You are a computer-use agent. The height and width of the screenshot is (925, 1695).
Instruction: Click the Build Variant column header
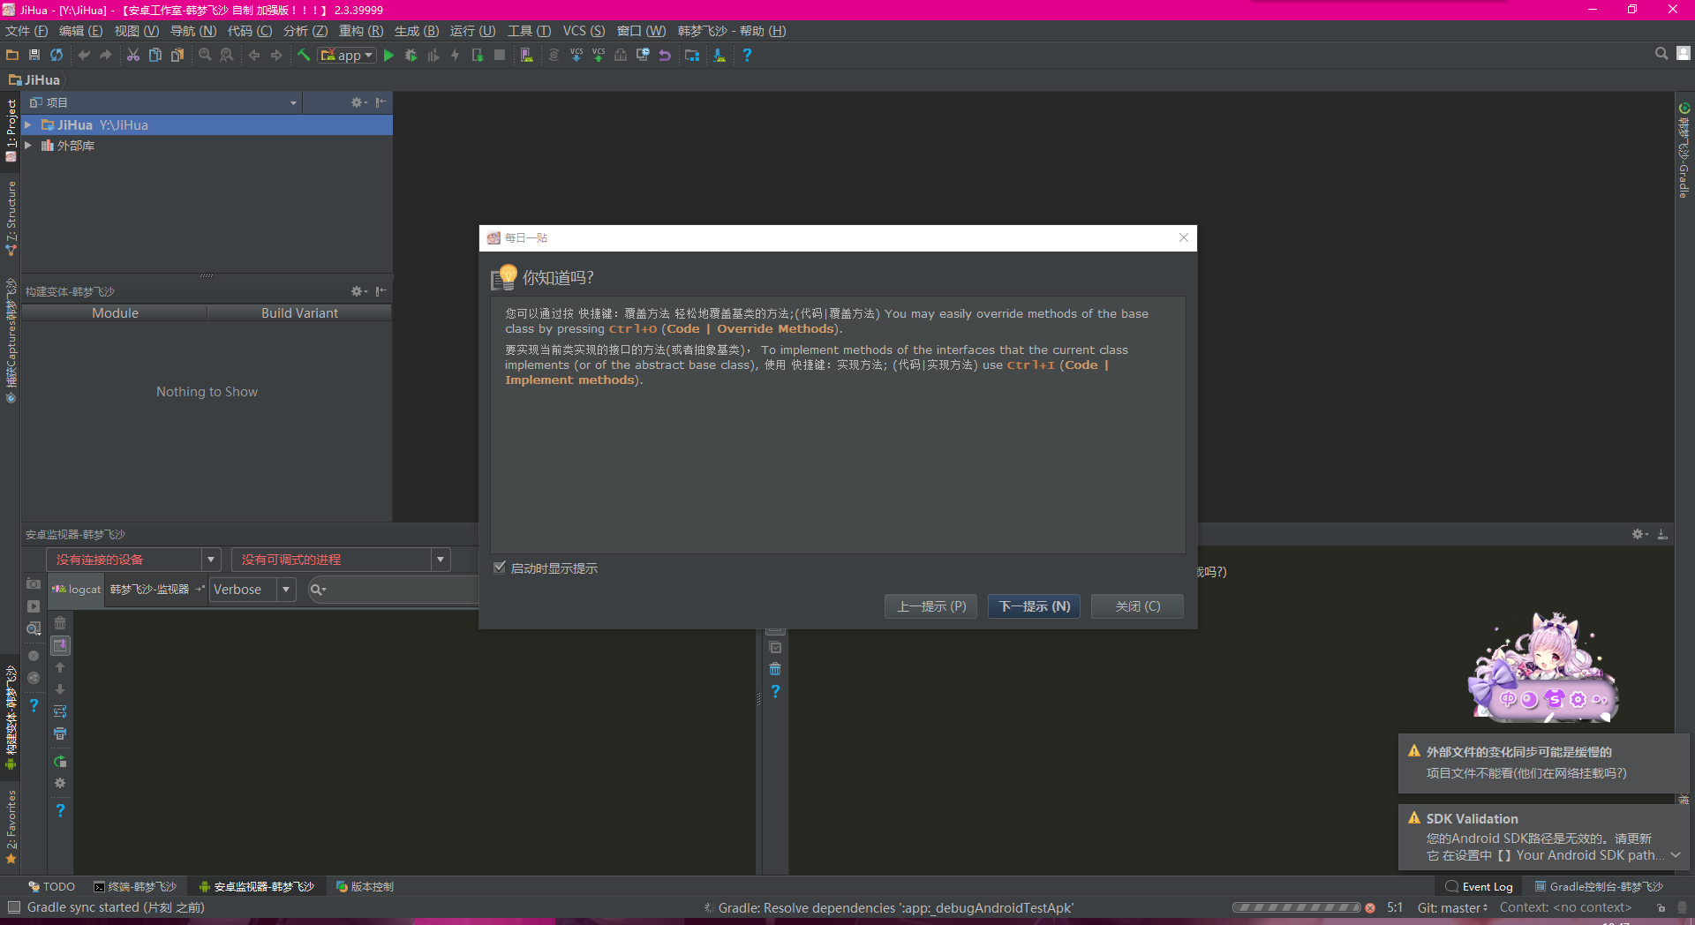point(299,313)
